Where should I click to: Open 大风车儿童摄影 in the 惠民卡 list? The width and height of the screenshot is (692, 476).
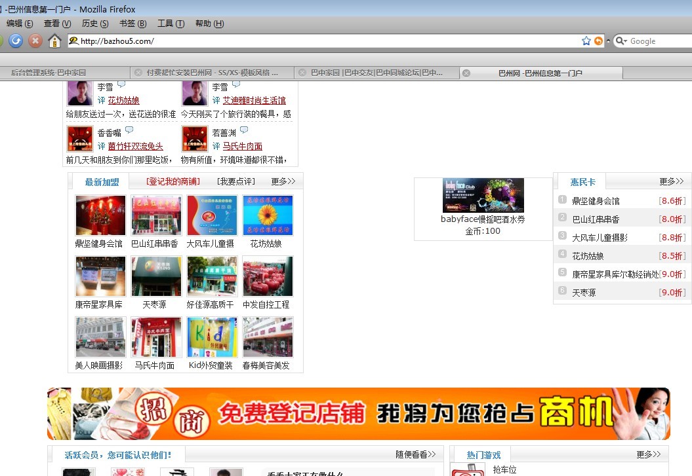600,238
